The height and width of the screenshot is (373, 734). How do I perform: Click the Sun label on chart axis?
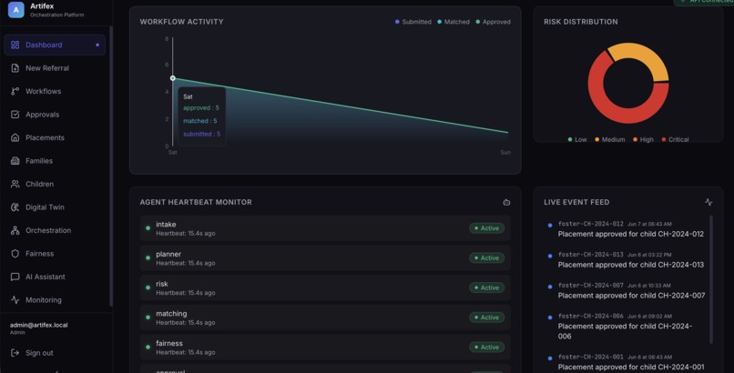(x=505, y=152)
